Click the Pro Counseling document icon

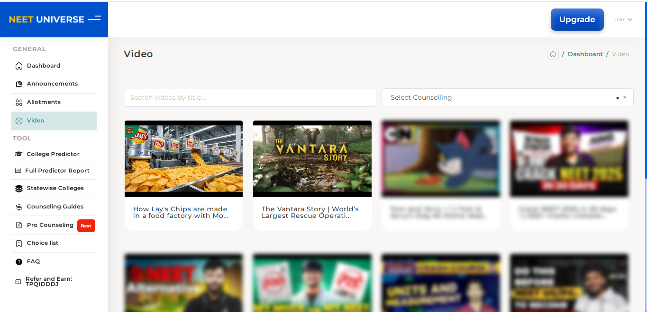coord(19,225)
